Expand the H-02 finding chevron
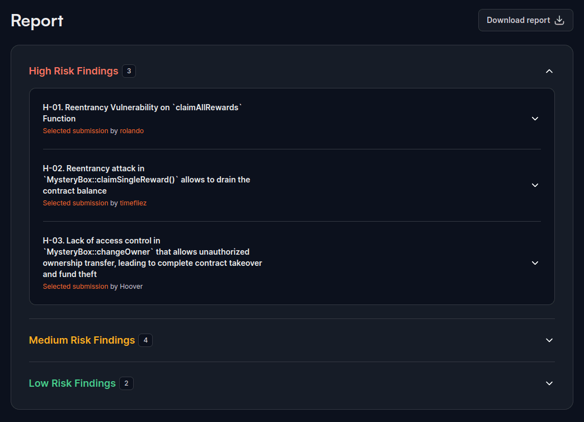Viewport: 584px width, 422px height. click(x=535, y=185)
